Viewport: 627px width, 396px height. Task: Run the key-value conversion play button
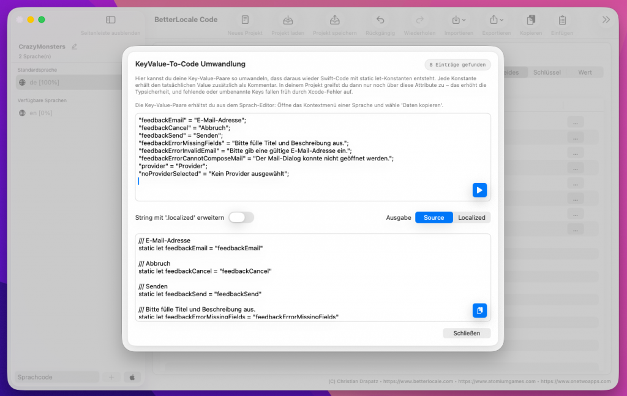pyautogui.click(x=479, y=190)
